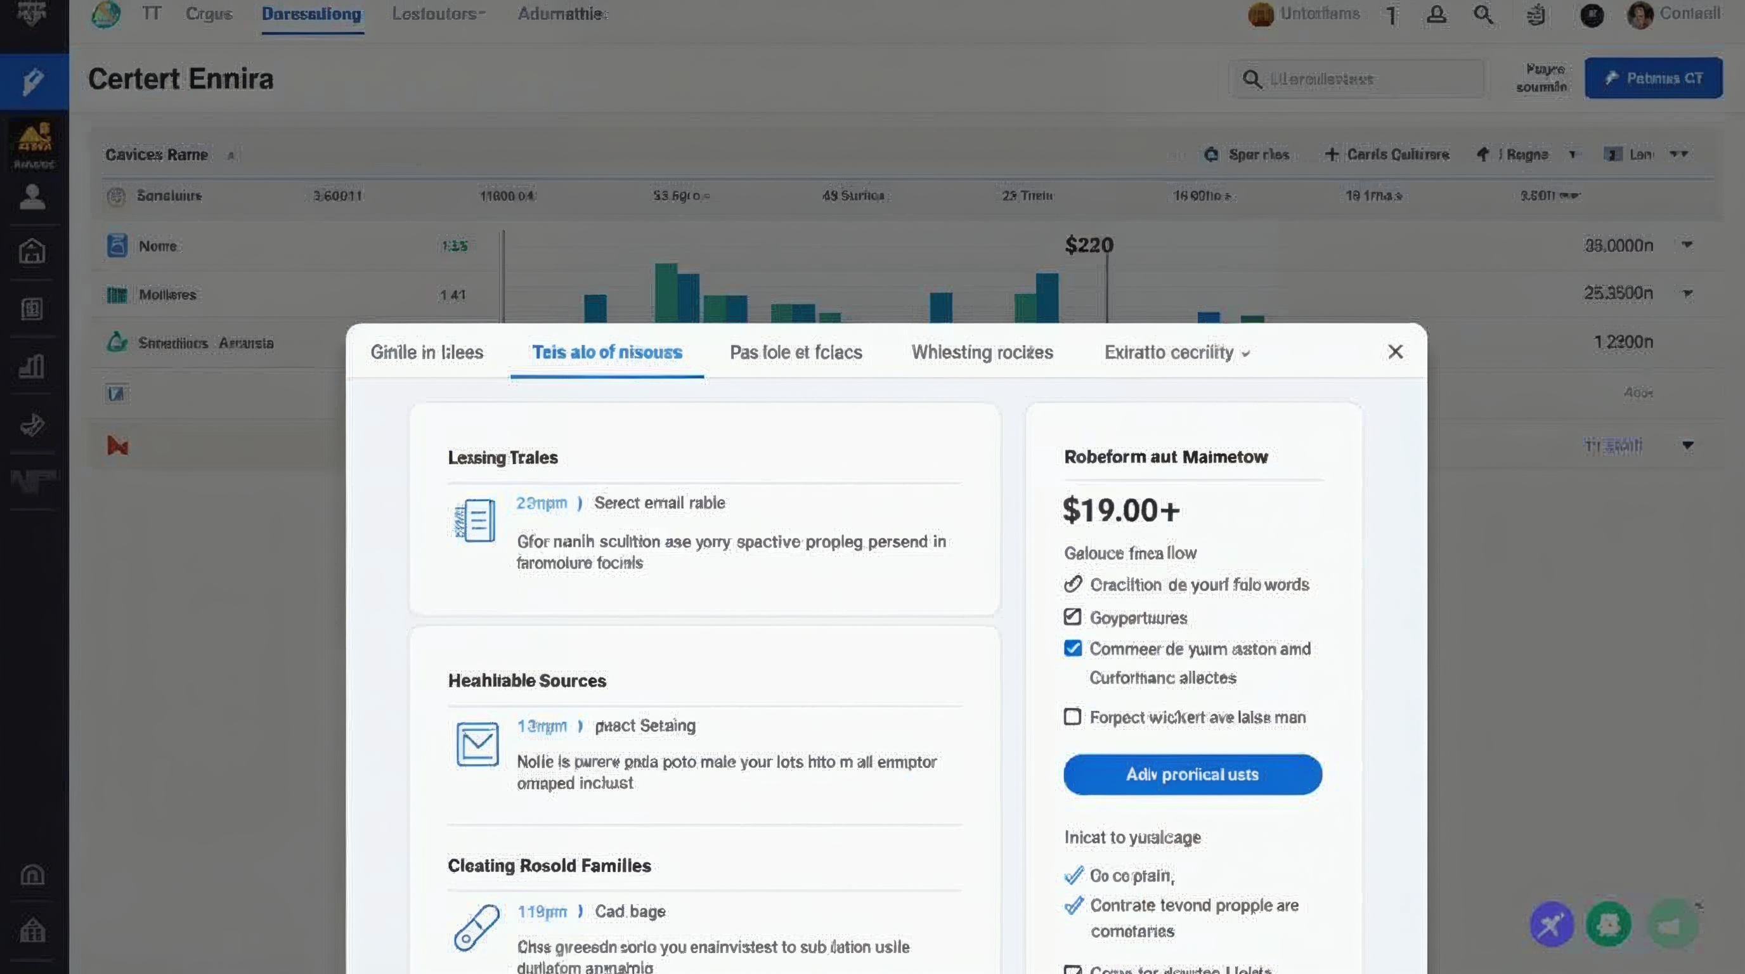The image size is (1745, 974).
Task: Expand the Exiratto cecrility dropdown tab
Action: 1177,352
